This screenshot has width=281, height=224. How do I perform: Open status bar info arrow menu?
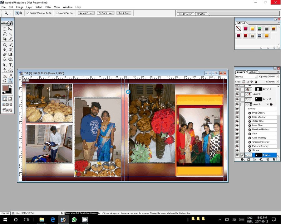[x=62, y=213]
